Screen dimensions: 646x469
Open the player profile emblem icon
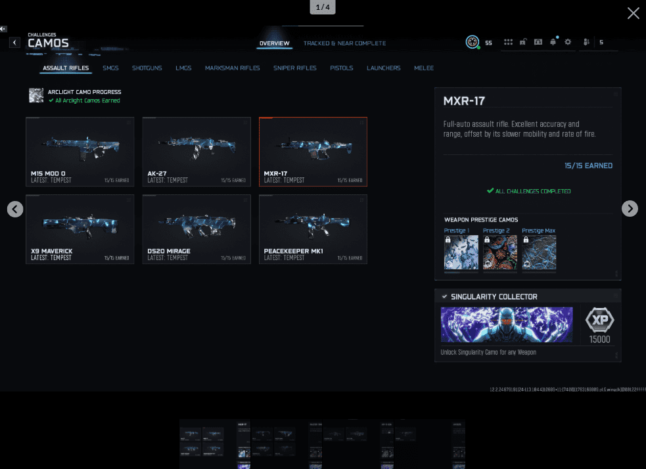coord(473,42)
